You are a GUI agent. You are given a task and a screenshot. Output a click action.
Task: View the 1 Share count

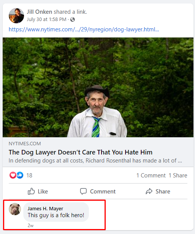[x=178, y=175]
